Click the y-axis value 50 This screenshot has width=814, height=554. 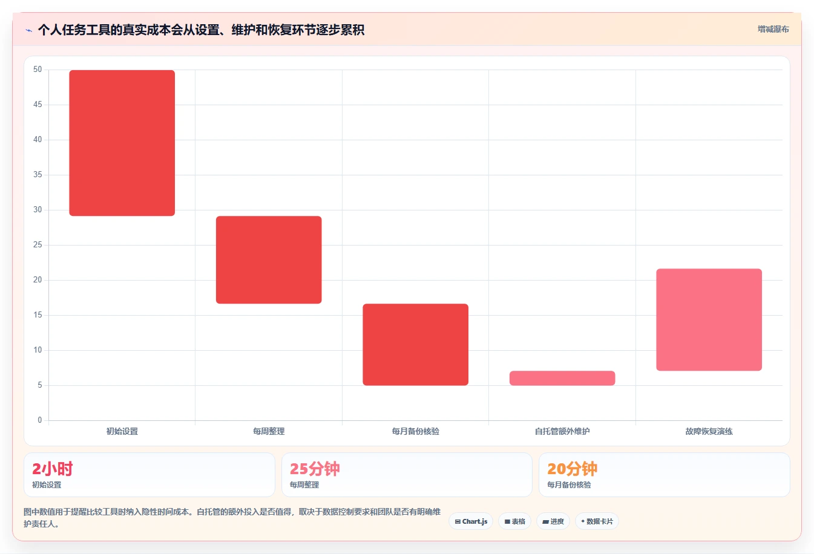tap(38, 70)
